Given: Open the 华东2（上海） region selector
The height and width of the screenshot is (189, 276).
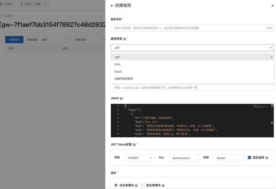Looking at the screenshot, I should pos(34,4).
